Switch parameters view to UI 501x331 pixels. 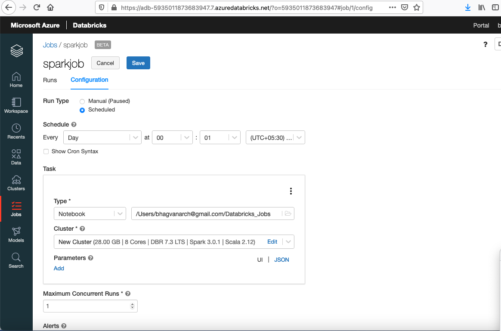point(260,260)
